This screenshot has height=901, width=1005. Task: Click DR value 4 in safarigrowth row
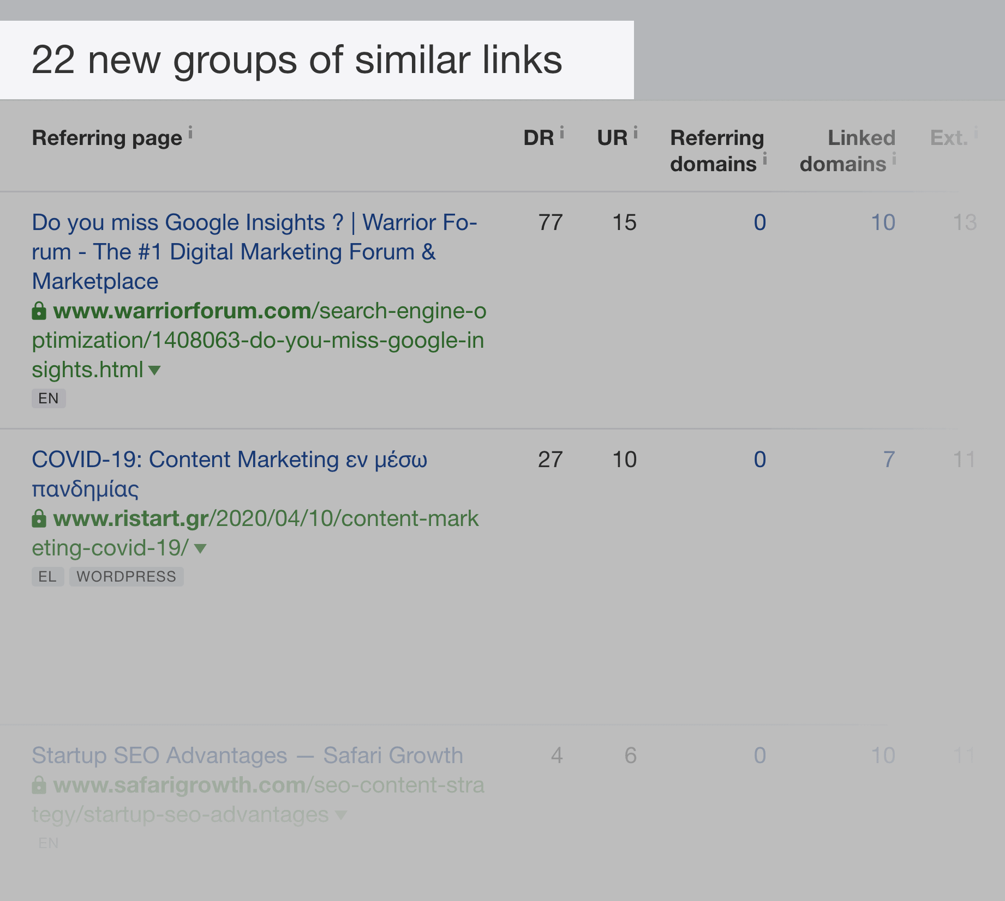tap(557, 755)
